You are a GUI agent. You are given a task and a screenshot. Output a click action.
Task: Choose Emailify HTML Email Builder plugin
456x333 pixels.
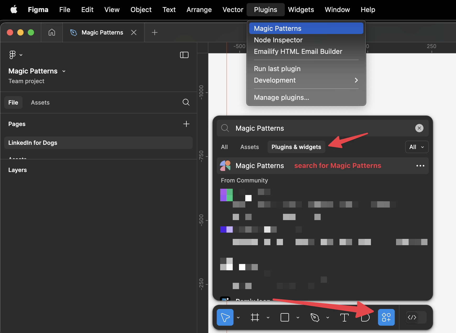click(306, 51)
